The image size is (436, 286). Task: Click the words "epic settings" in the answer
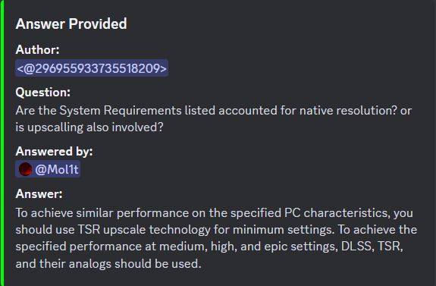click(x=300, y=247)
